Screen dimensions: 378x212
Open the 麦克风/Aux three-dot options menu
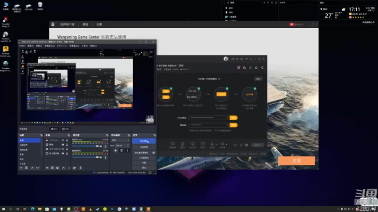pyautogui.click(x=105, y=146)
